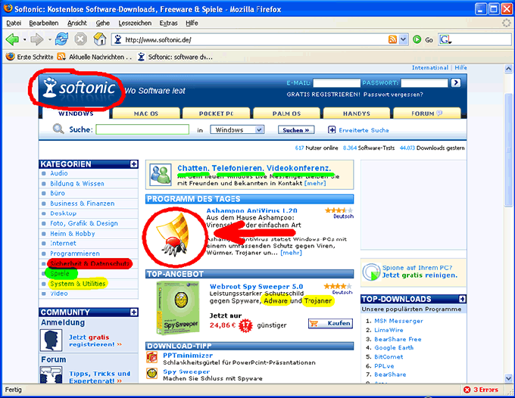The image size is (515, 398).
Task: Switch to the HANDYS tab
Action: [357, 113]
